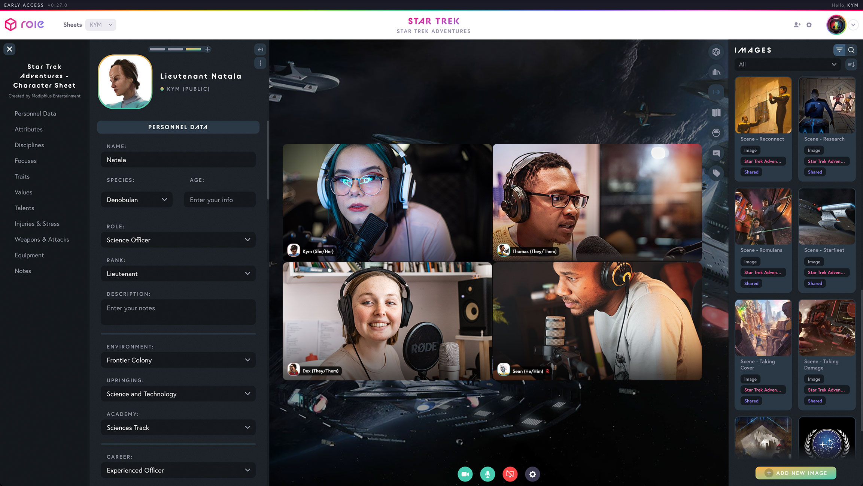
Task: Collapse the character sheet panel arrow
Action: coord(260,49)
